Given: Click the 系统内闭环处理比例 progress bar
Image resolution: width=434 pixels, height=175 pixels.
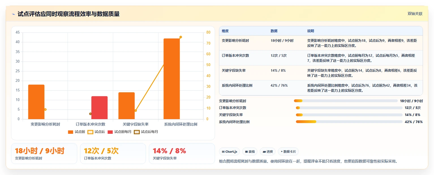Looking at the screenshot, I should point(349,122).
